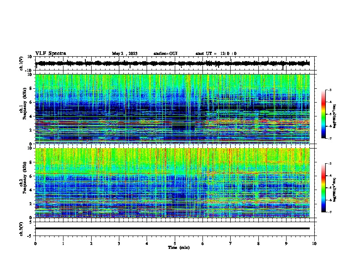Click the "9" minute tick on the time axis
The width and height of the screenshot is (354, 273).
coord(286,244)
